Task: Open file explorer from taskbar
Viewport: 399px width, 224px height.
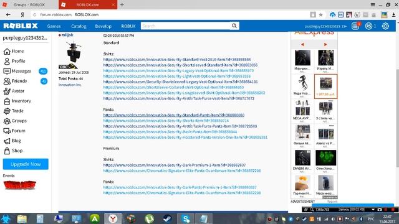Action: point(22,218)
